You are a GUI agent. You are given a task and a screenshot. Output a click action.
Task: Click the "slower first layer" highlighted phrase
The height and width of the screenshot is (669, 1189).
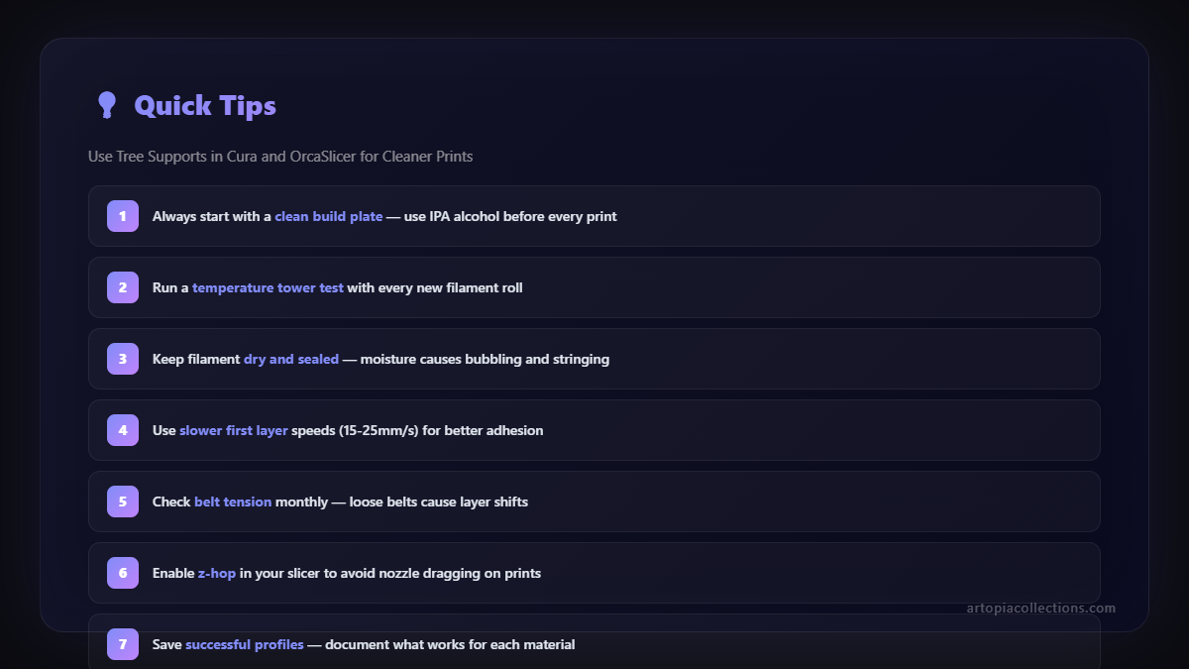[x=234, y=430]
